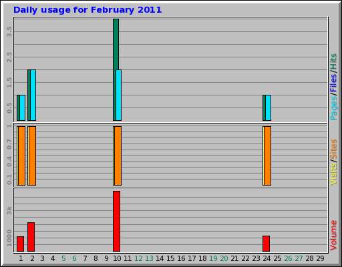Image resolution: width=342 pixels, height=267 pixels.
Task: Click the day '16' axis label
Action: click(x=181, y=258)
